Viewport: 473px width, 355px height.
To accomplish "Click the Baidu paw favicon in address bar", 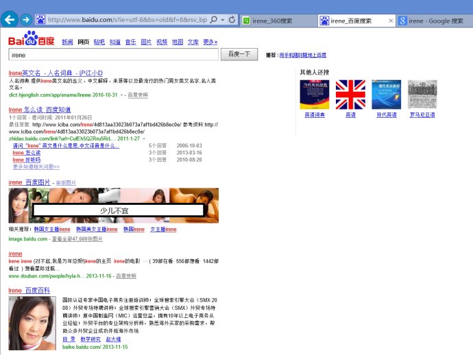I will tap(40, 20).
